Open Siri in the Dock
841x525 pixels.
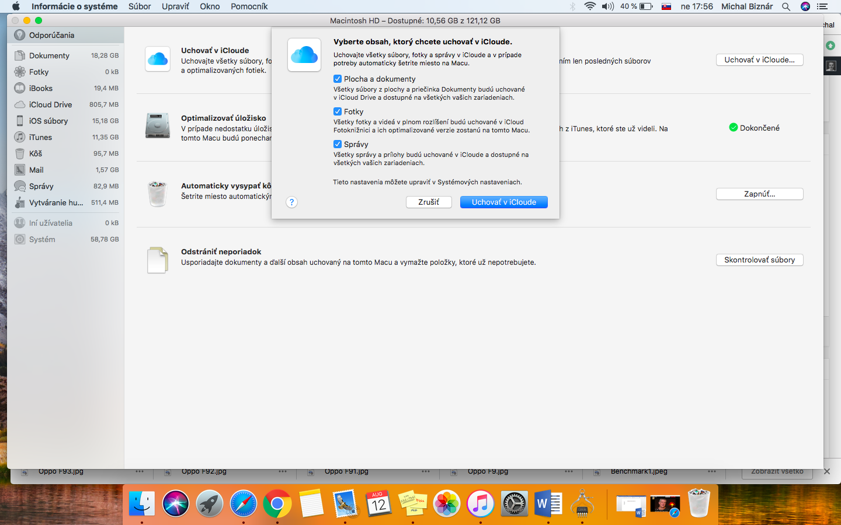pos(176,503)
